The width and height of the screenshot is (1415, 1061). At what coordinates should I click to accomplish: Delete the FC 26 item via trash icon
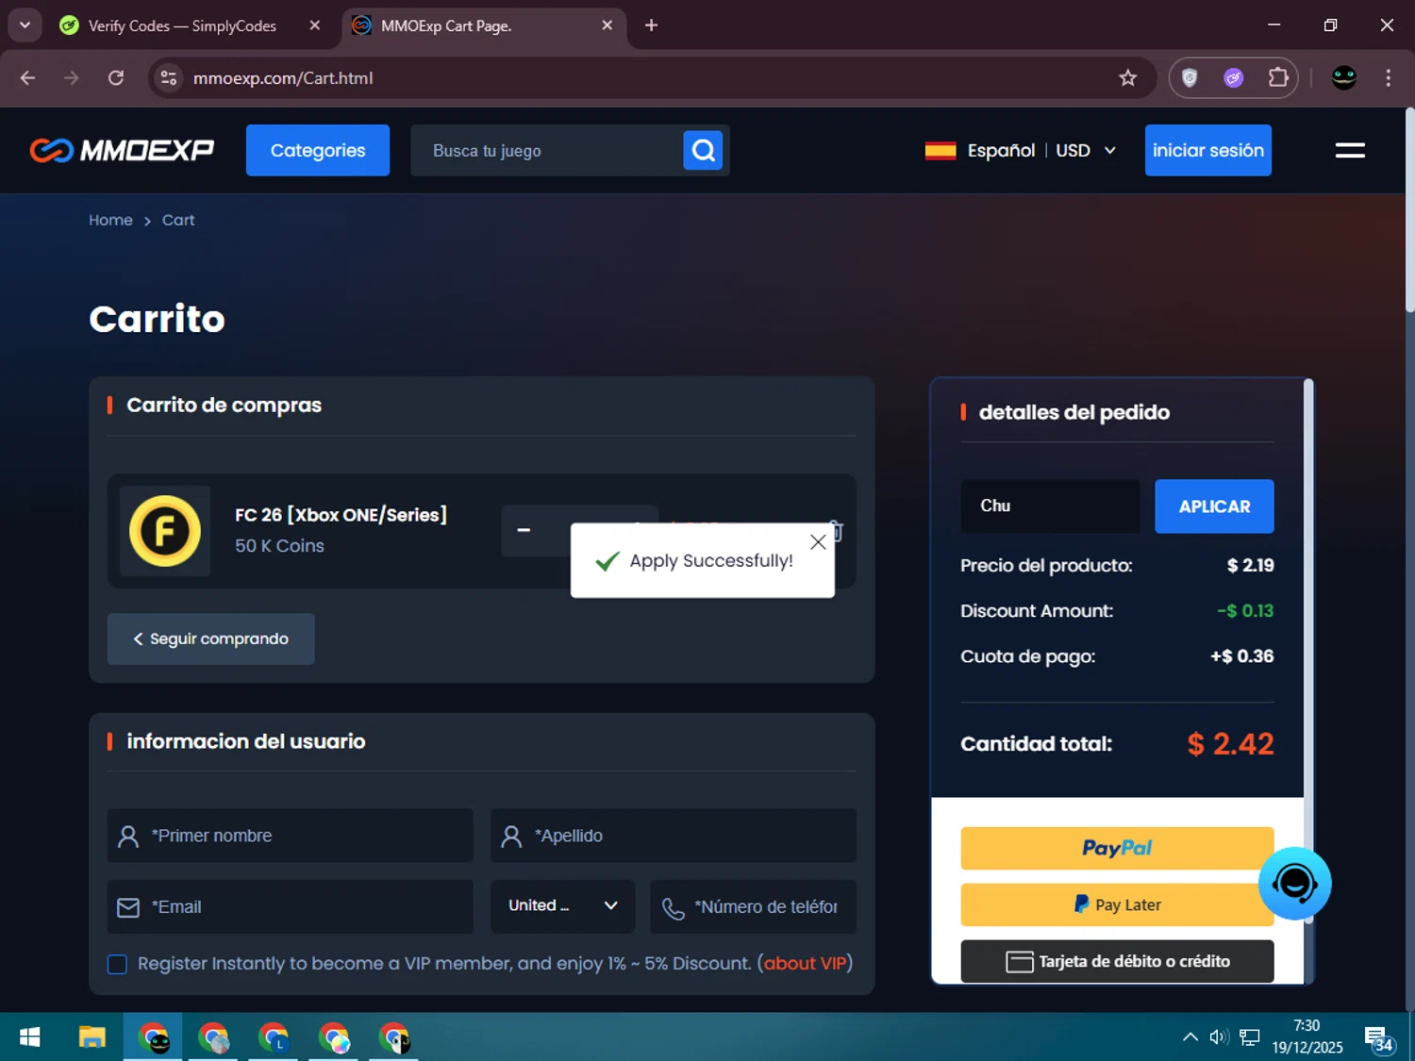tap(836, 530)
